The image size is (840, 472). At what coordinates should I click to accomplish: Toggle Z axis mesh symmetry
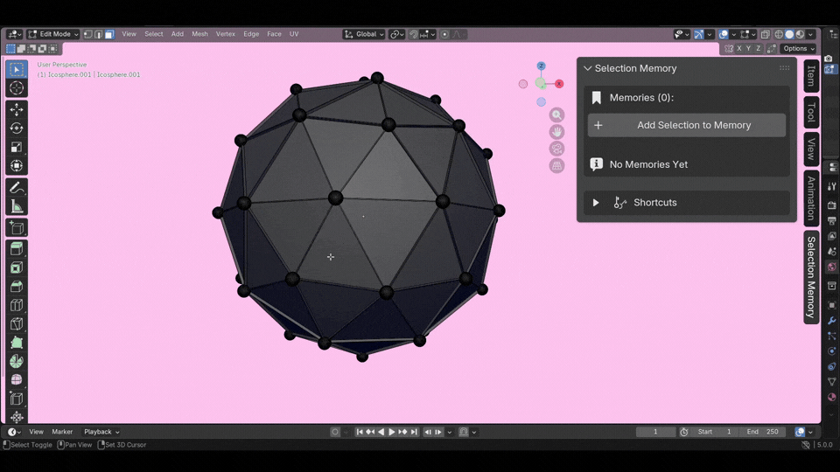pos(758,49)
